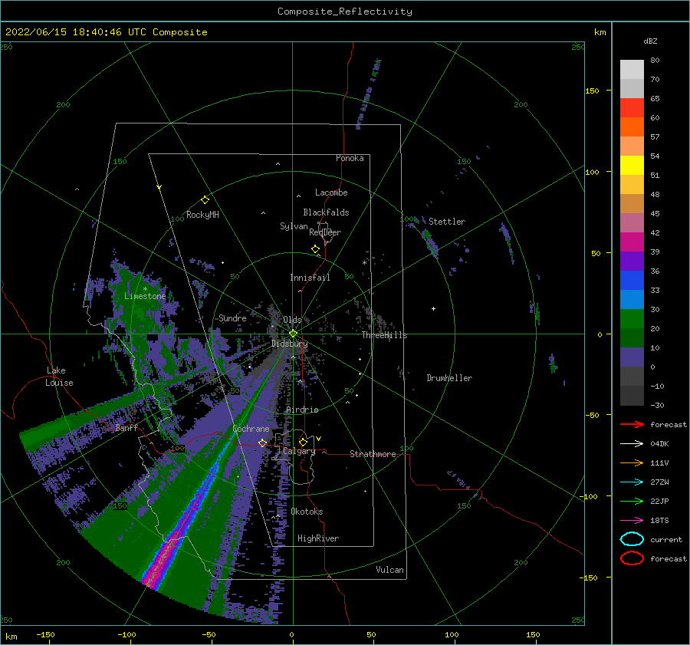Viewport: 690px width, 645px height.
Task: Pick the light blue 30–33 dBZ swatch
Action: [x=632, y=299]
